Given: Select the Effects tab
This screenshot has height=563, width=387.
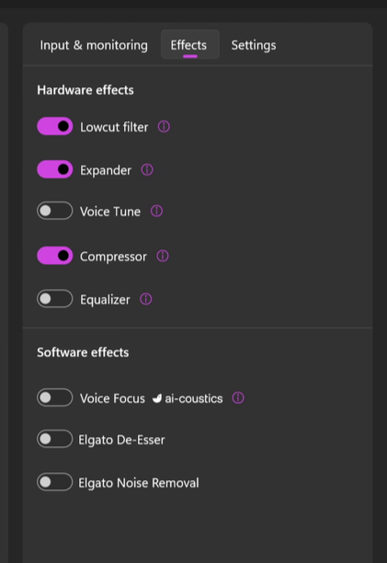Looking at the screenshot, I should [189, 45].
